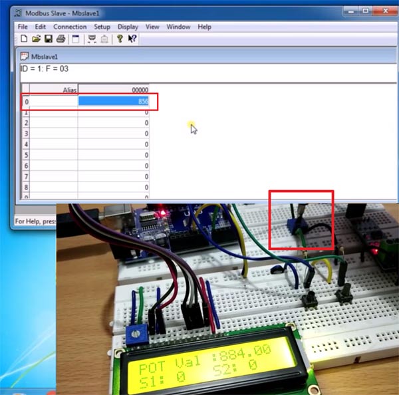Select row header number 0
Image resolution: width=399 pixels, height=395 pixels.
tap(26, 102)
